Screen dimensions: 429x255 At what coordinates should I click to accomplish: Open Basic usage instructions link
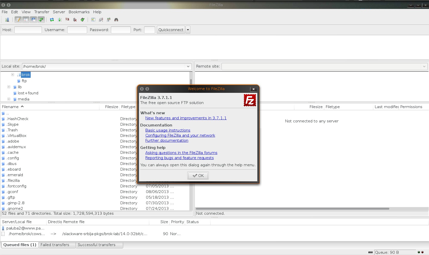(168, 130)
